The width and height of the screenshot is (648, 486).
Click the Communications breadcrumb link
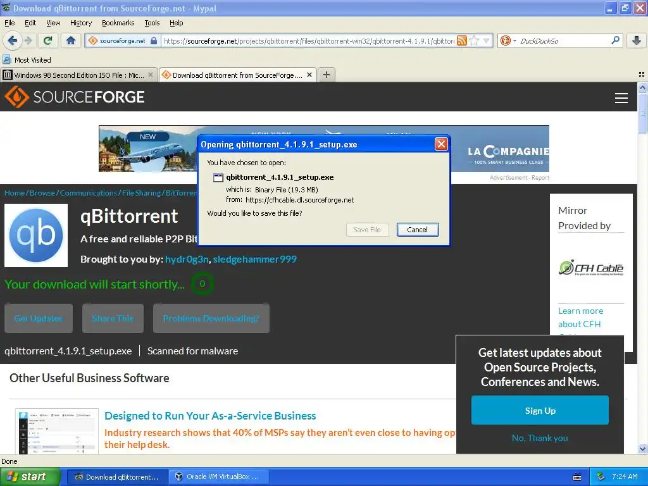tap(89, 193)
